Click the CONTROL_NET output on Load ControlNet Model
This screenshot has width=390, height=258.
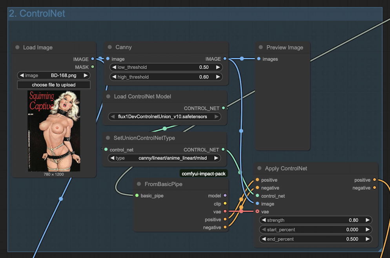click(223, 108)
